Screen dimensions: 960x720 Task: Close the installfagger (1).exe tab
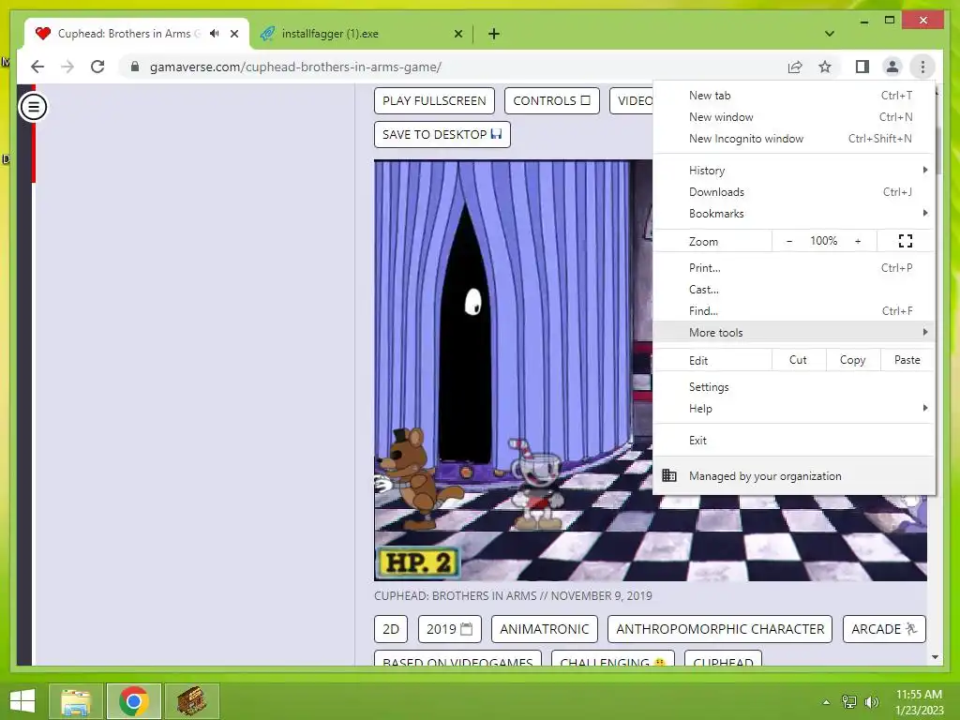(x=457, y=34)
